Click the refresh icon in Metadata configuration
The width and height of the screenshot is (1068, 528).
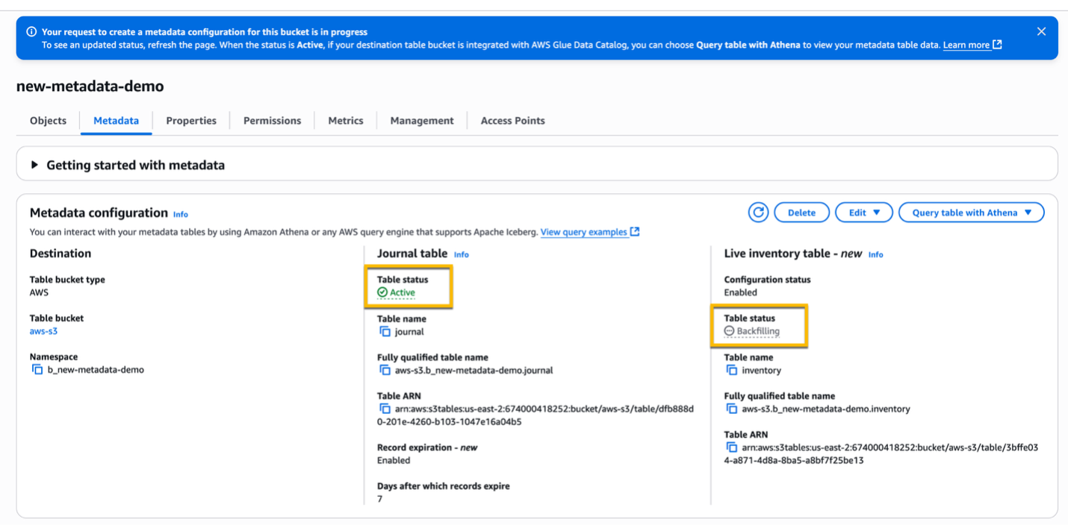[757, 212]
